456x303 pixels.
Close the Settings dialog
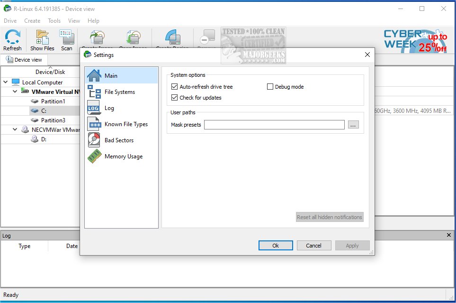367,55
